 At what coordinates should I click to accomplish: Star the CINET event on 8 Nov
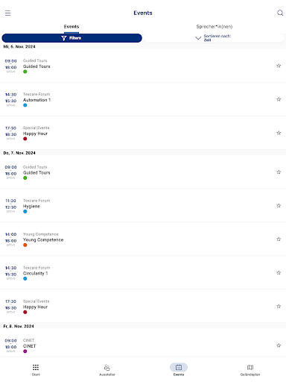click(279, 345)
